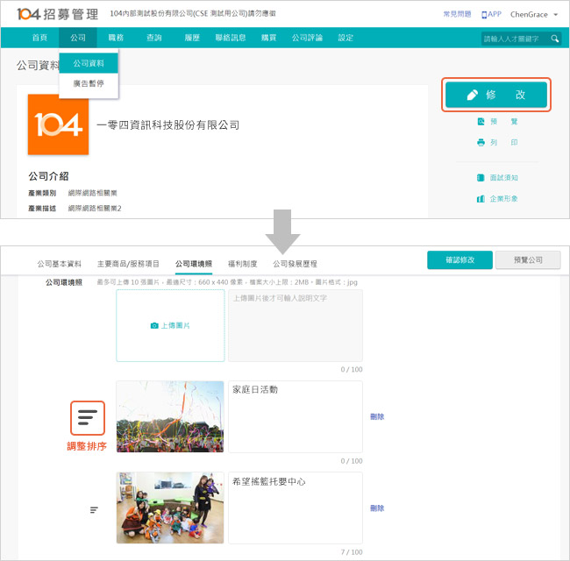The height and width of the screenshot is (561, 570).
Task: Click the 希望搖籃托嬰中心 description field
Action: (296, 508)
